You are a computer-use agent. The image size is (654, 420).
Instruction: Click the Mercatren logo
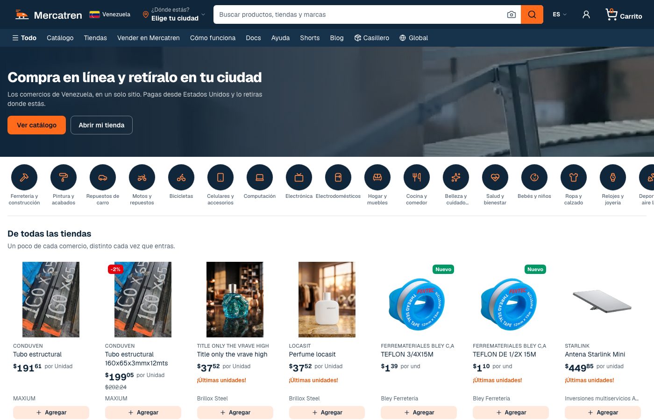pos(49,15)
